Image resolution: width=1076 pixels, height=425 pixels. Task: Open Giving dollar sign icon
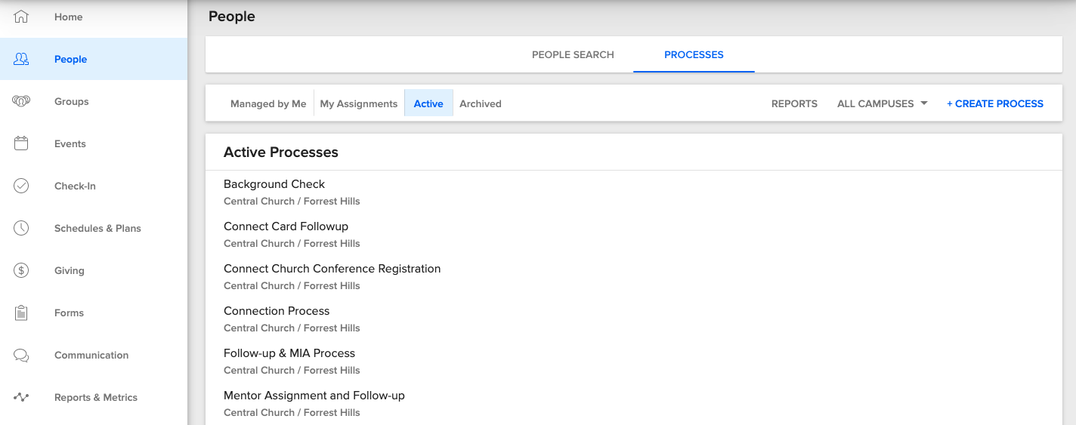pos(21,270)
